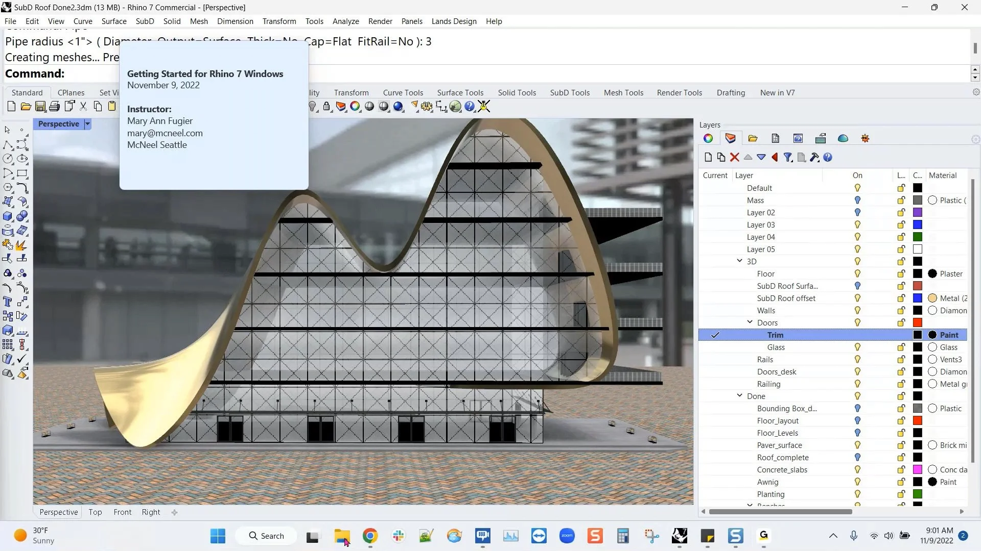Open the SubD menu

[145, 21]
